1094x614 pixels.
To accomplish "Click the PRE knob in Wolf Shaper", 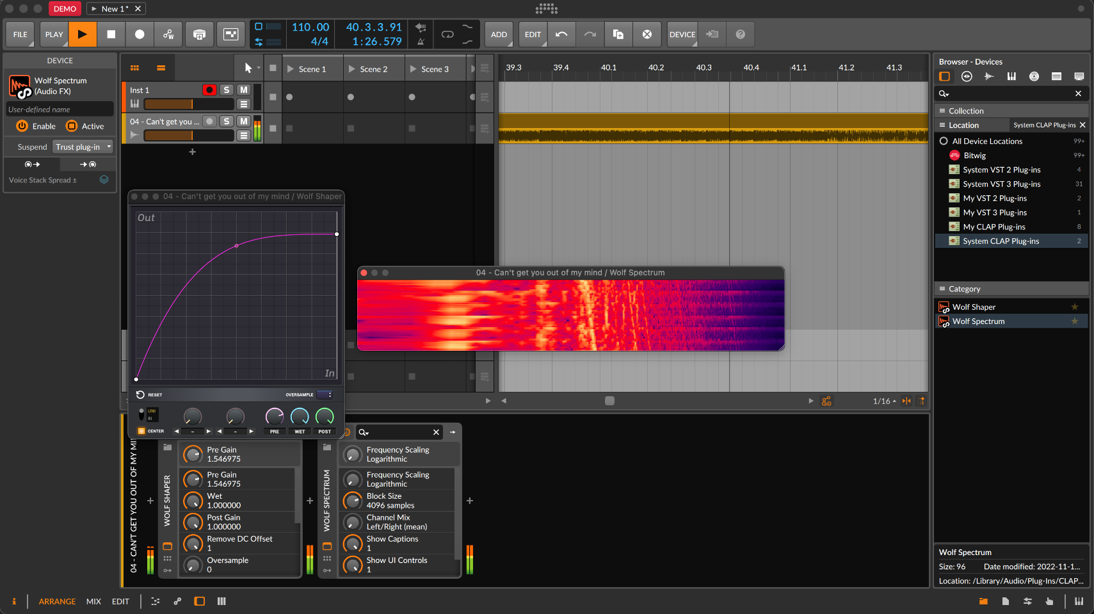I will point(275,417).
